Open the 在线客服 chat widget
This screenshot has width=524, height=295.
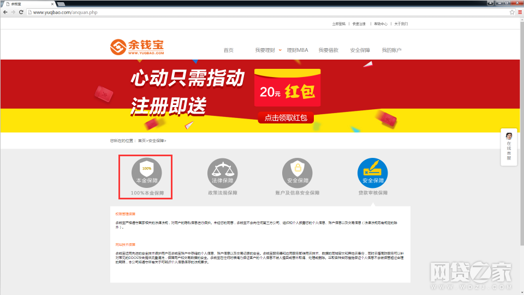[509, 147]
